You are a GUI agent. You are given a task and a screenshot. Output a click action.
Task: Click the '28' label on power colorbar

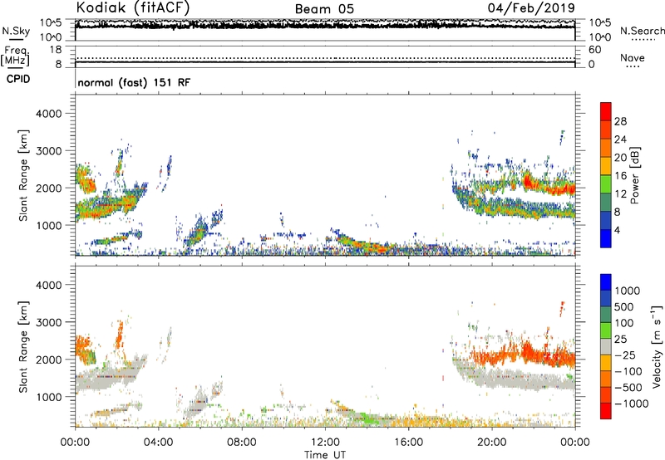tap(620, 121)
